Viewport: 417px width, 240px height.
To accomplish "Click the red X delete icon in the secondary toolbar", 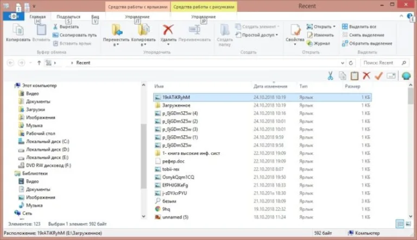I will tap(367, 75).
